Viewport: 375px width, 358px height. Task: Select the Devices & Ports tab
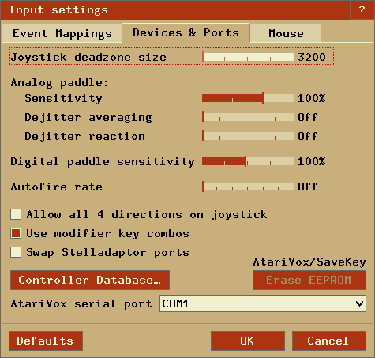[186, 33]
